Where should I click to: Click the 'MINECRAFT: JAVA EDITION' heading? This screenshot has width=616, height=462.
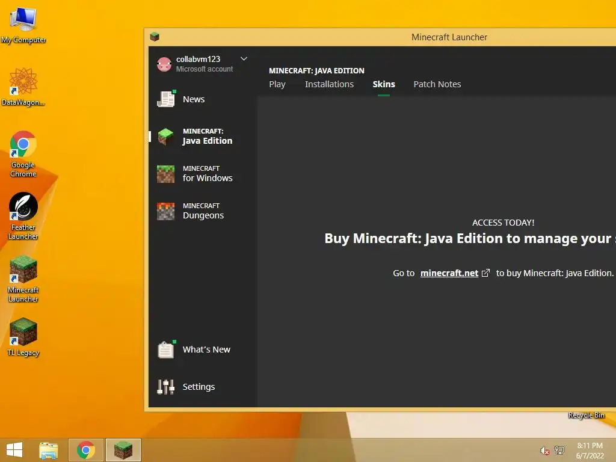coord(316,71)
